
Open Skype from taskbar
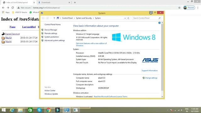coord(39,110)
